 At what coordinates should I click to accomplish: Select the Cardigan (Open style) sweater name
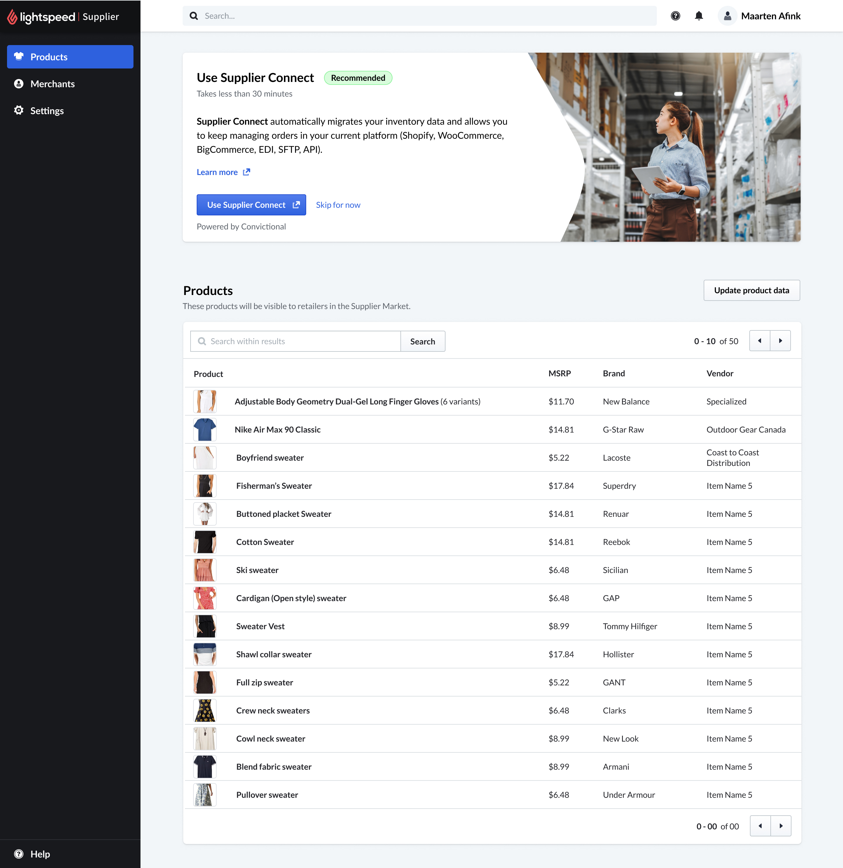click(291, 598)
